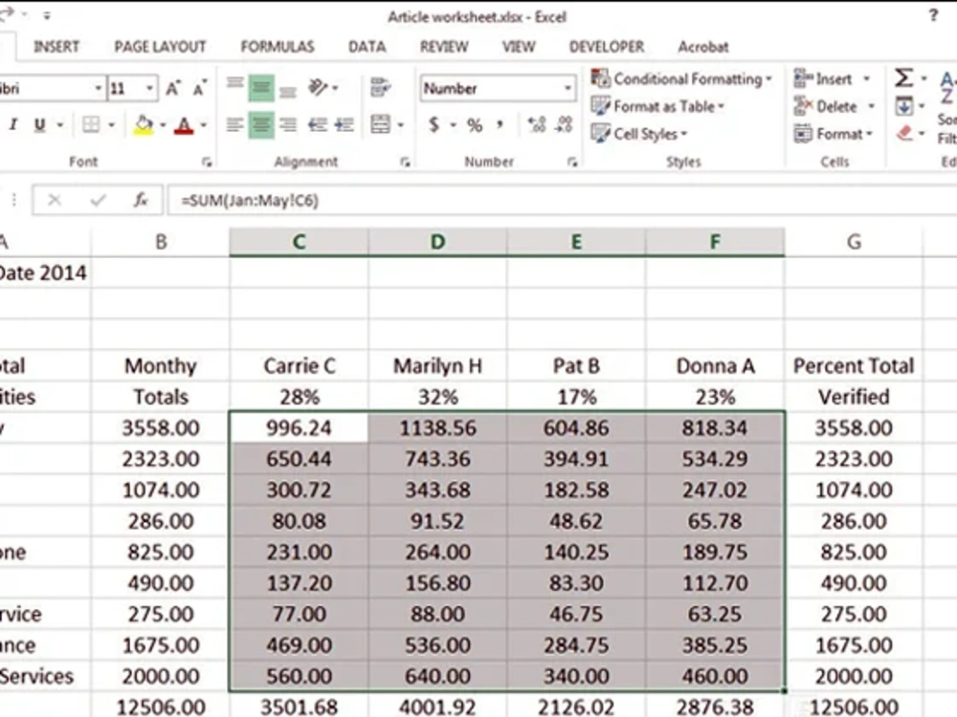The image size is (957, 717).
Task: Align text left
Action: coord(235,125)
